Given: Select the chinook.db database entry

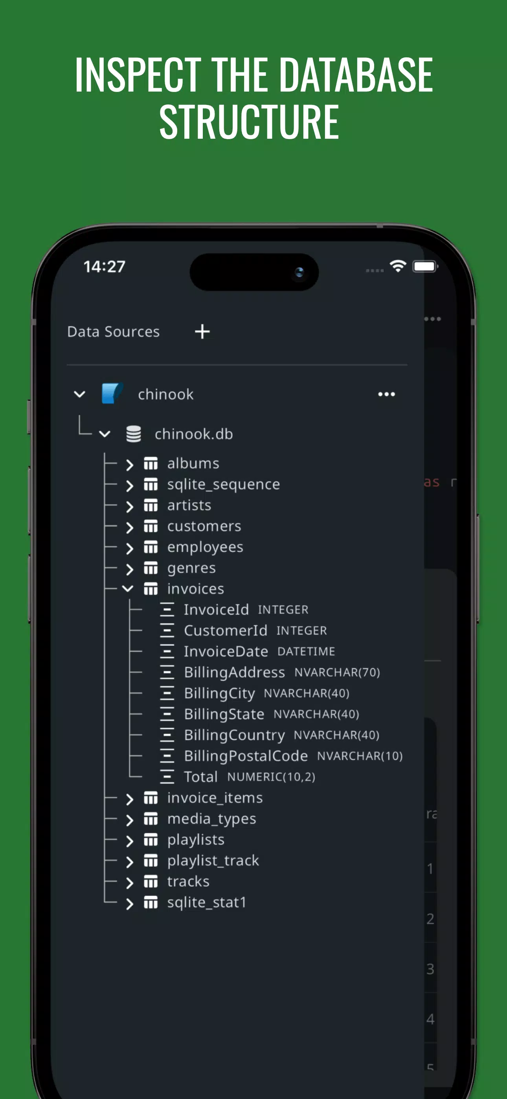Looking at the screenshot, I should click(194, 434).
